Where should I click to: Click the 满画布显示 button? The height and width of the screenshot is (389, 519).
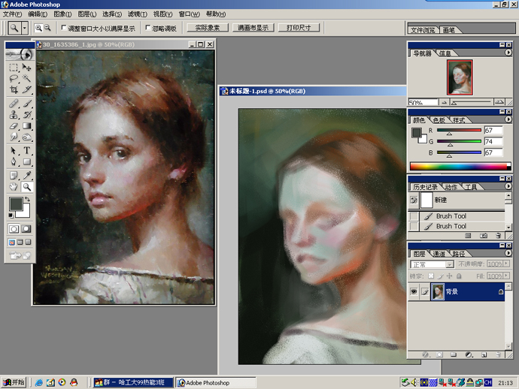(253, 28)
